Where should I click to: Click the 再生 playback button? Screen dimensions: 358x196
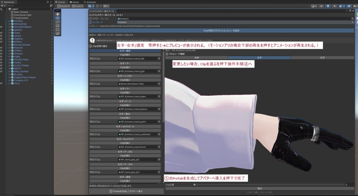point(260,188)
